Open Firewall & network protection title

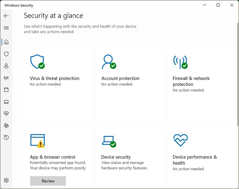coord(191,81)
